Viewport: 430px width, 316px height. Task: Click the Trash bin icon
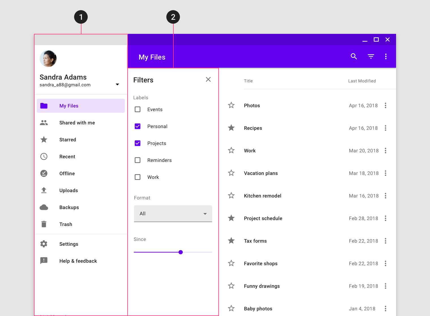click(x=44, y=224)
